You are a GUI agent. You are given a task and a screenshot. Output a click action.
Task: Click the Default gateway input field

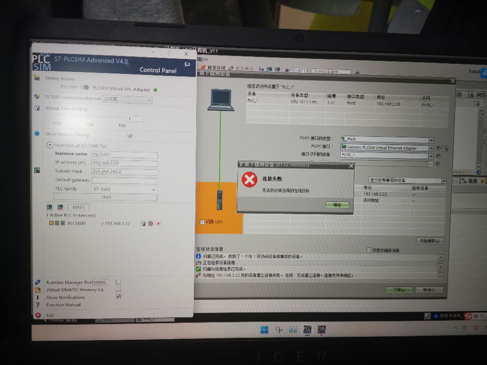point(125,180)
